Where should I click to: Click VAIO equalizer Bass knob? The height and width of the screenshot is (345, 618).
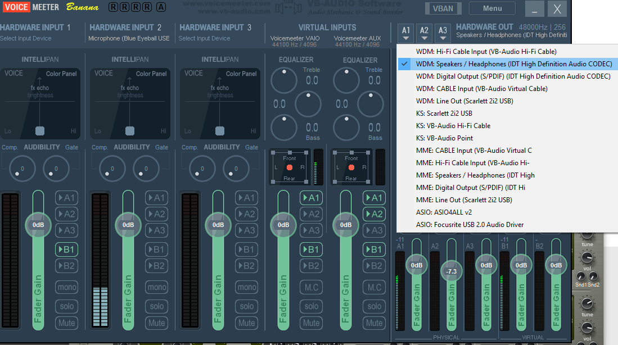point(284,128)
